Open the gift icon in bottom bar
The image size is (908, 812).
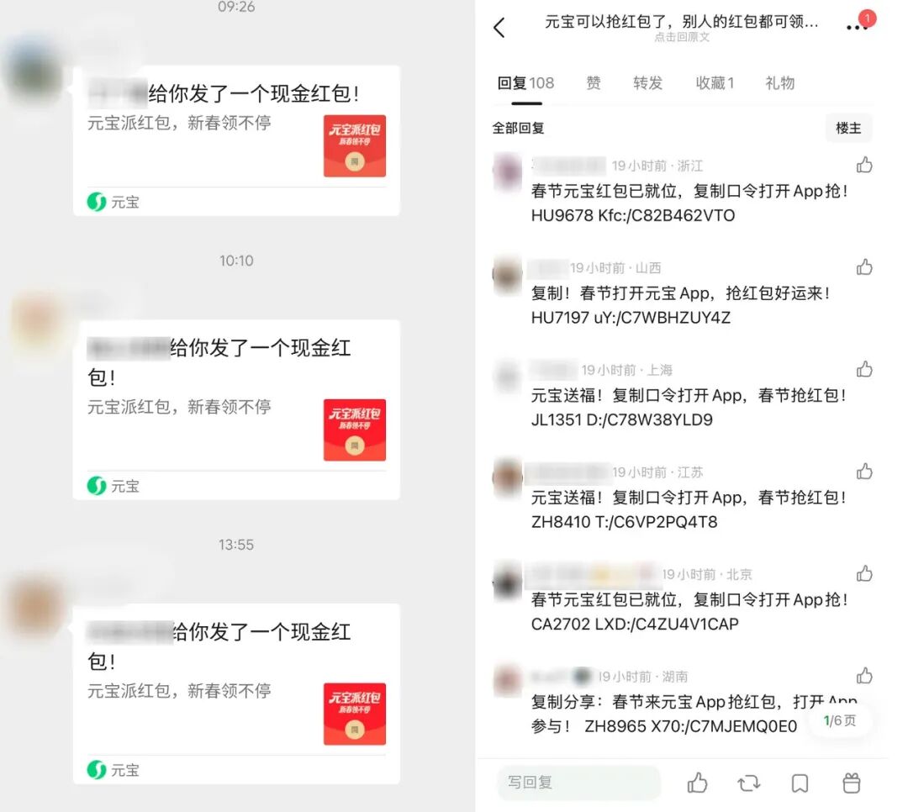click(851, 783)
